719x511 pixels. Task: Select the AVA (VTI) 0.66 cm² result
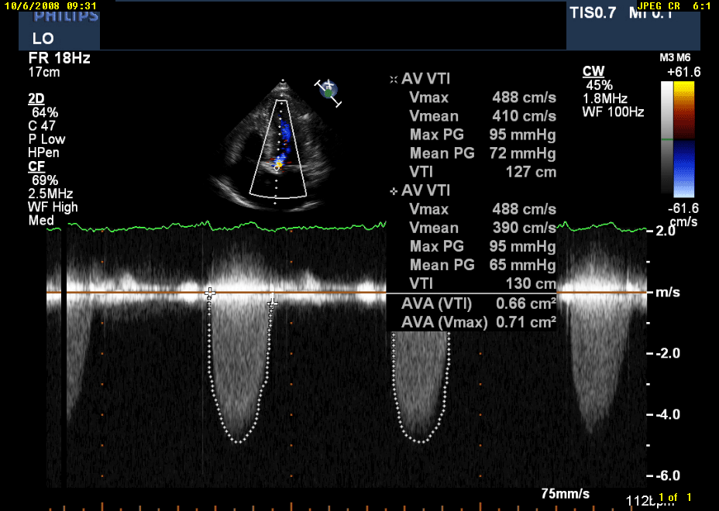click(x=478, y=304)
